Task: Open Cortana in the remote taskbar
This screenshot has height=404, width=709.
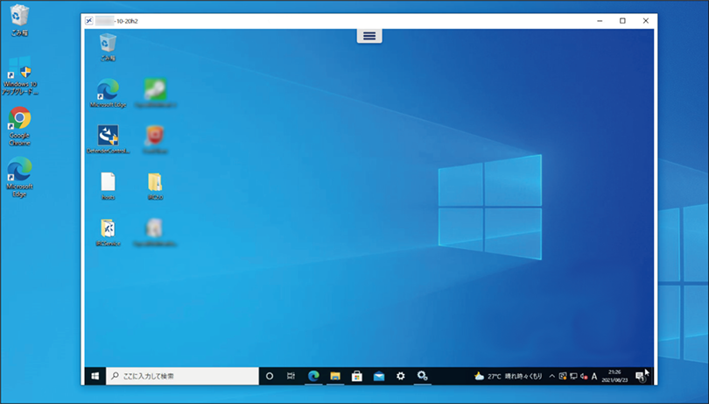Action: pyautogui.click(x=270, y=376)
